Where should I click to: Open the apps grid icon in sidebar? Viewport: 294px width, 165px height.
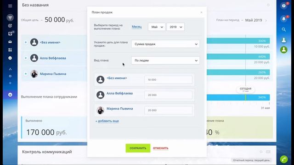tap(10, 50)
